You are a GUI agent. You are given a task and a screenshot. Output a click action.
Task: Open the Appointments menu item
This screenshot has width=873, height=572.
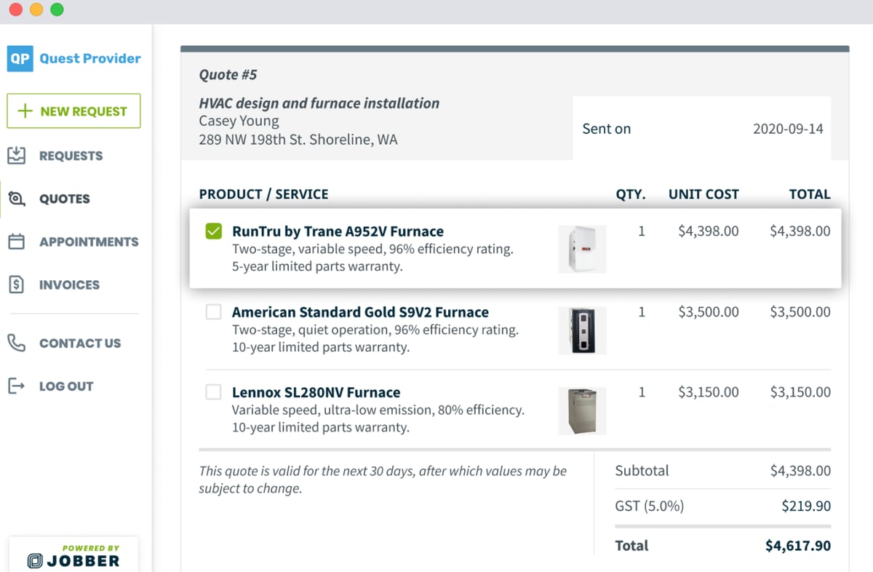tap(89, 242)
